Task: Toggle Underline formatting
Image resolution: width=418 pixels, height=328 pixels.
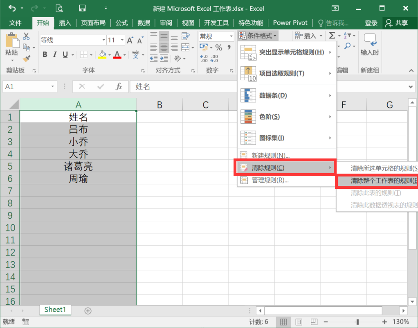Action: coord(65,54)
